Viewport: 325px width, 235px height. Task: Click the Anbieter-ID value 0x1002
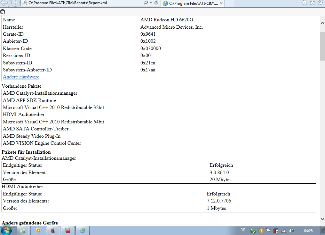click(148, 41)
